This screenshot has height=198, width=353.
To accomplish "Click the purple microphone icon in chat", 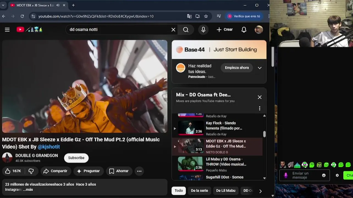I will pyautogui.click(x=286, y=175).
